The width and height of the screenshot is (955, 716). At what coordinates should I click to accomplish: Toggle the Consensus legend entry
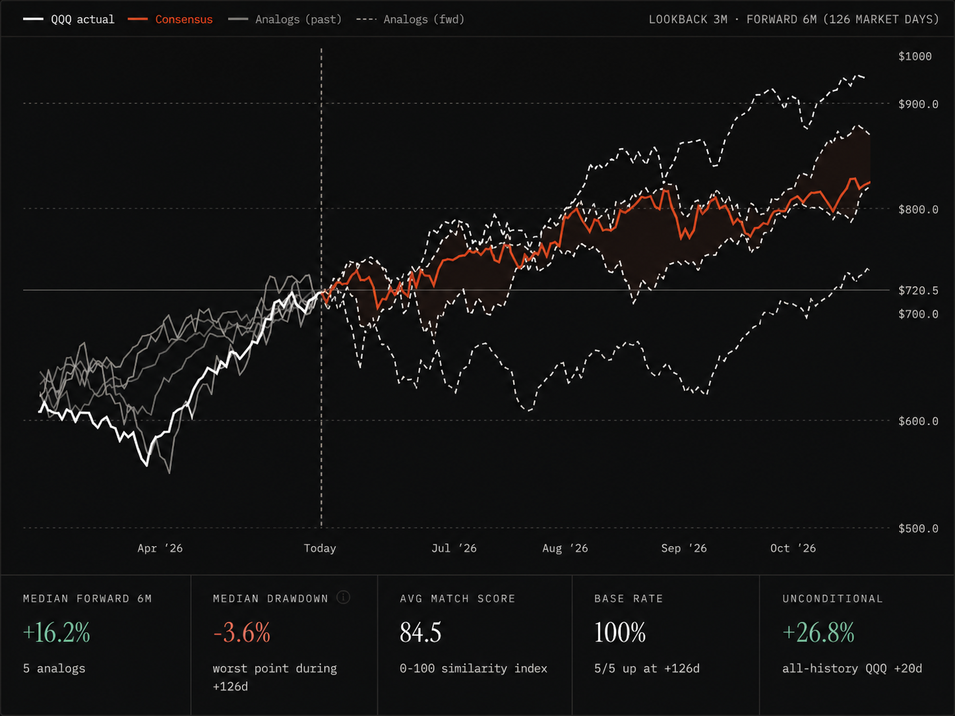click(170, 20)
